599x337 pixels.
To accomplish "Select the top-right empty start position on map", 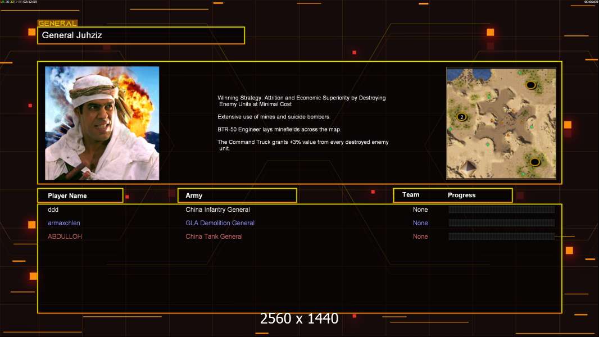I will click(530, 85).
